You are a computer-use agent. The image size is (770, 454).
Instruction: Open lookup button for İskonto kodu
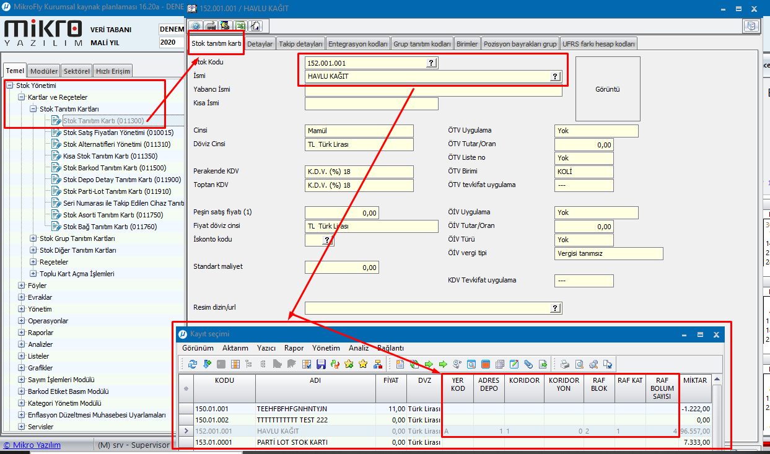(x=326, y=240)
